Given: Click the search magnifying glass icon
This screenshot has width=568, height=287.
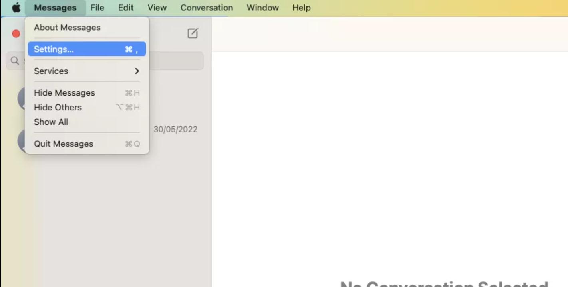Looking at the screenshot, I should coord(14,61).
